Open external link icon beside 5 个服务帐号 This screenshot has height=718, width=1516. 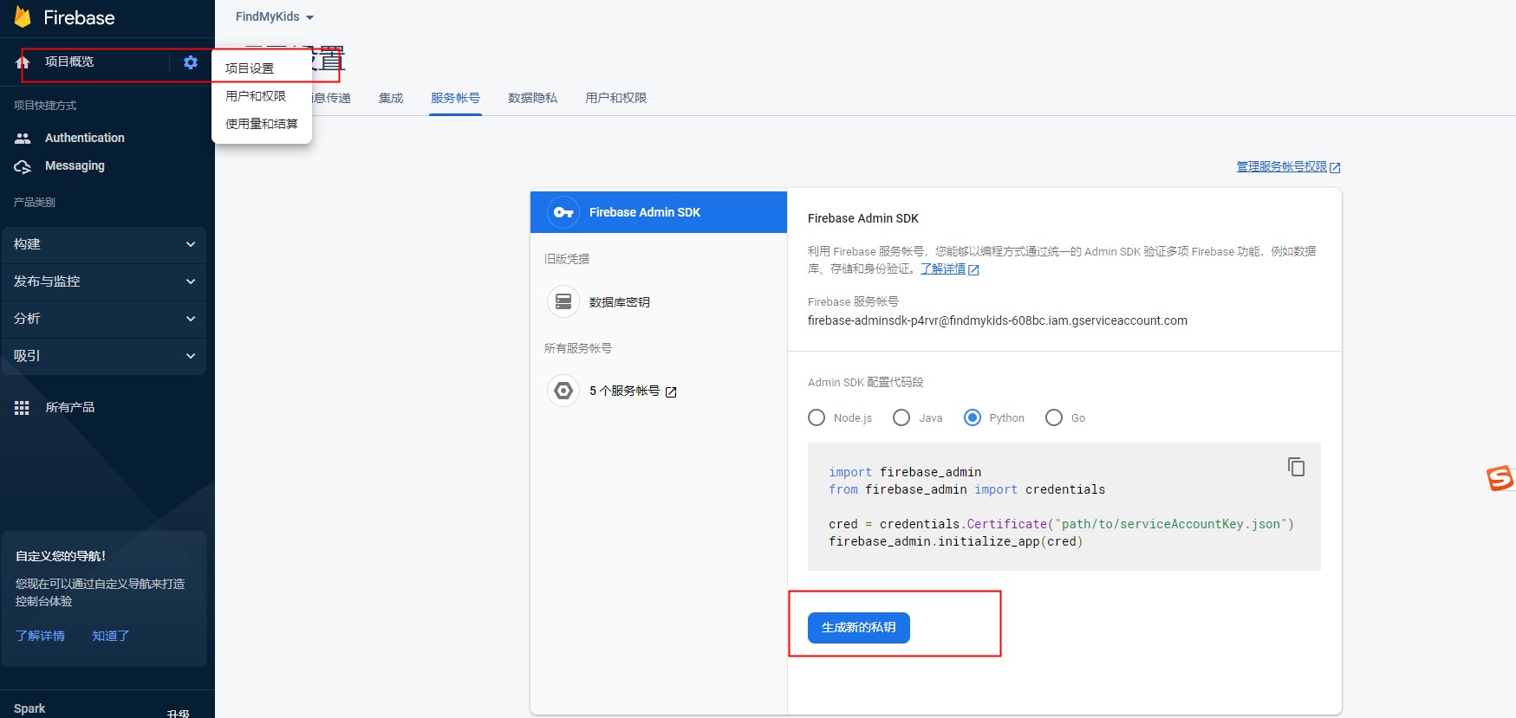point(671,392)
